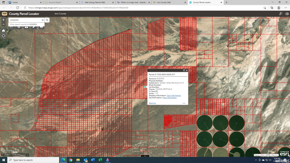Image resolution: width=290 pixels, height=163 pixels.
Task: Open the Draw palette widget in the header
Action: 287,14
